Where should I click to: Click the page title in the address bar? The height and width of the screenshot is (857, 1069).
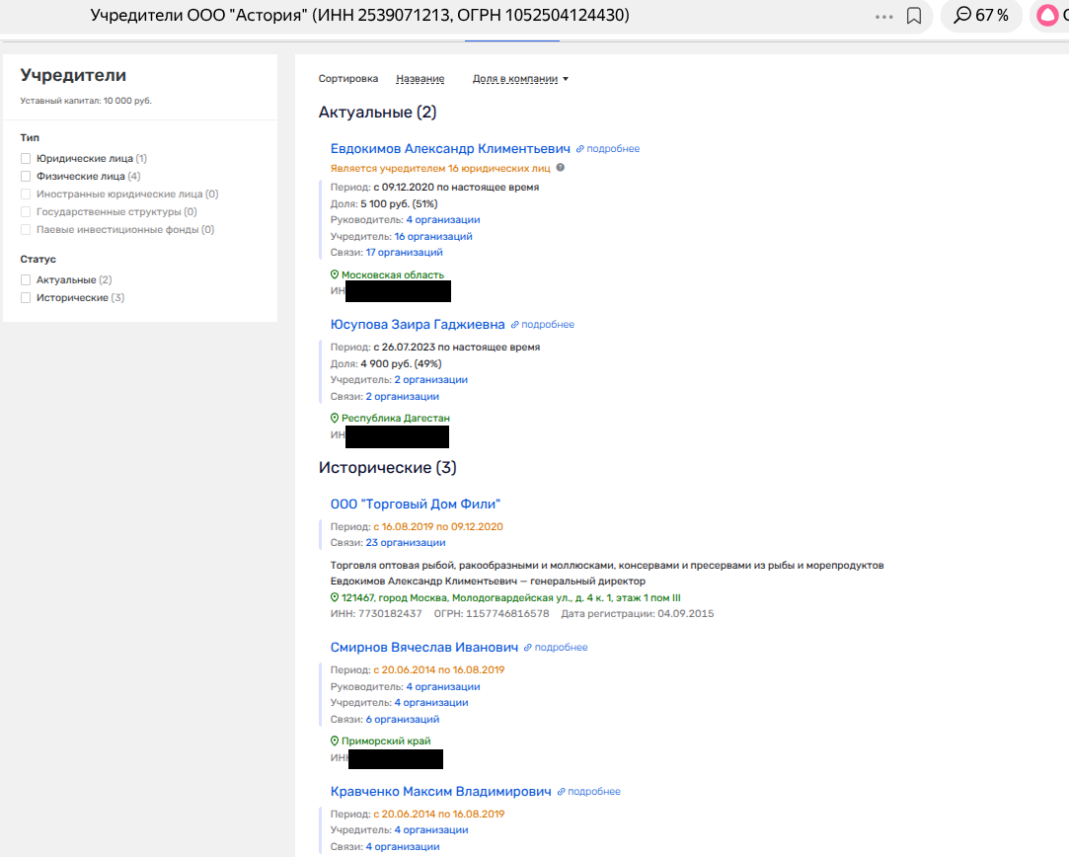coord(359,16)
